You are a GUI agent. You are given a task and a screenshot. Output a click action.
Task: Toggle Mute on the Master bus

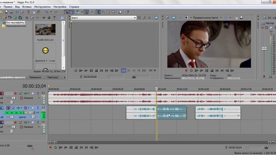click(271, 28)
